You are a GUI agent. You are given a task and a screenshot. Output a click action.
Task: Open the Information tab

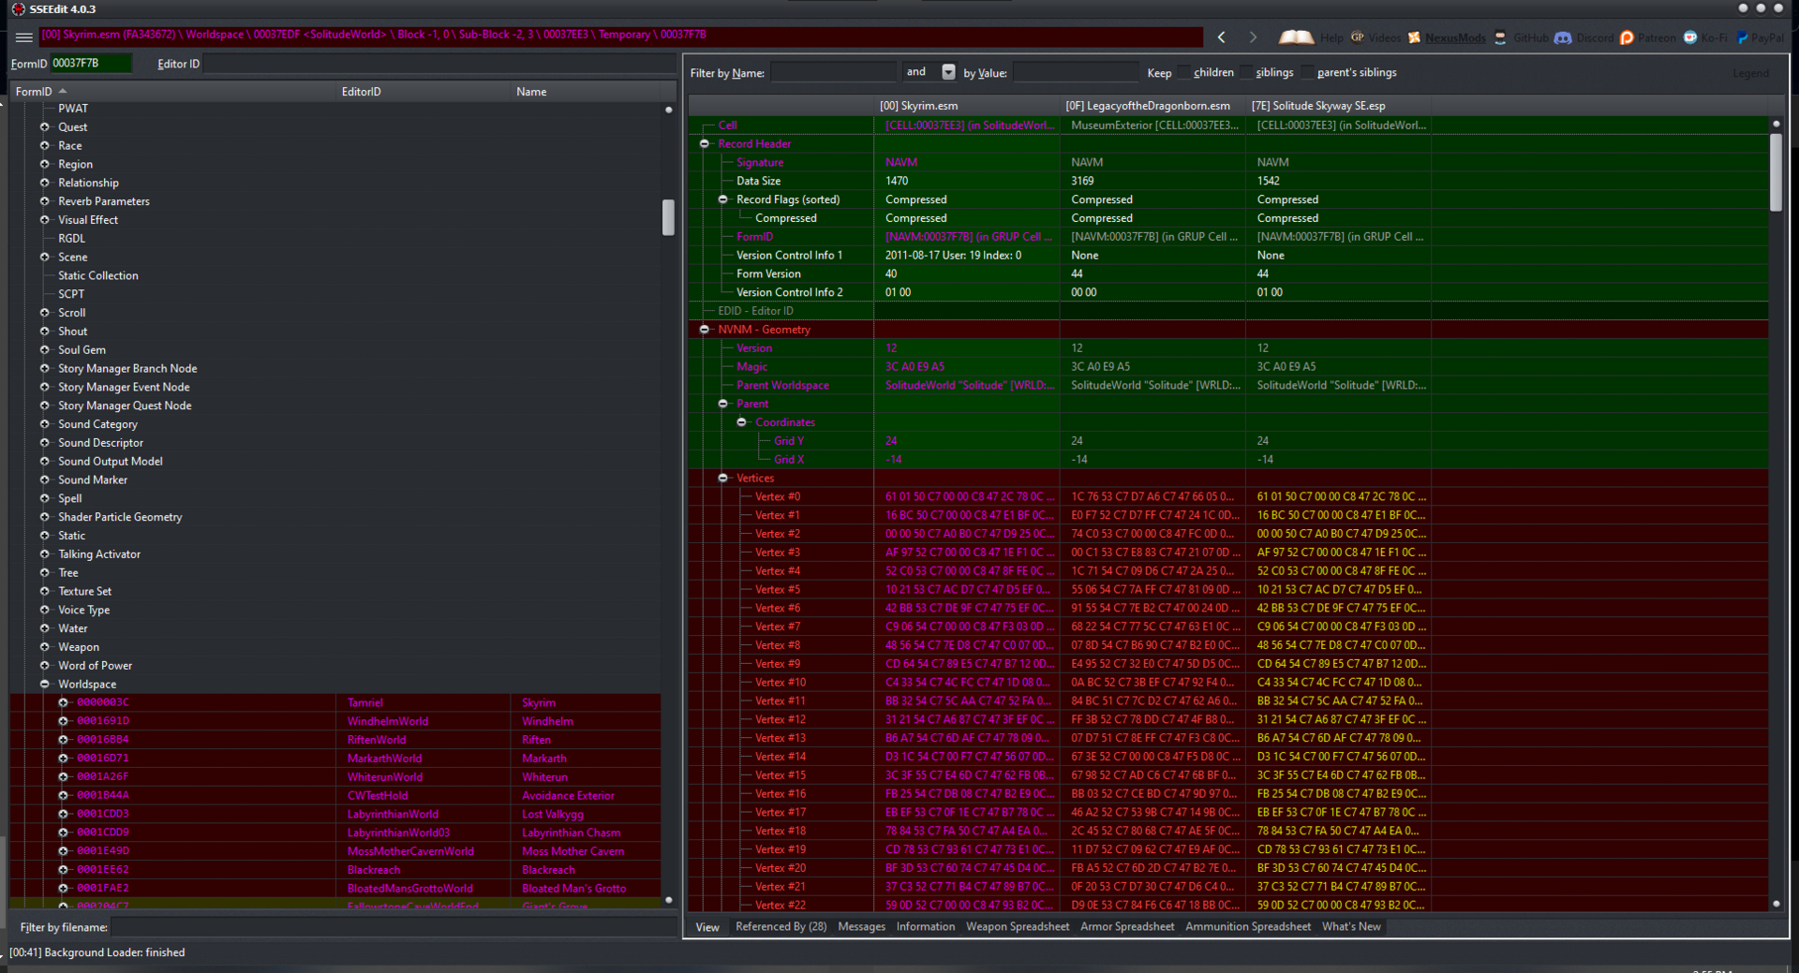click(x=926, y=927)
